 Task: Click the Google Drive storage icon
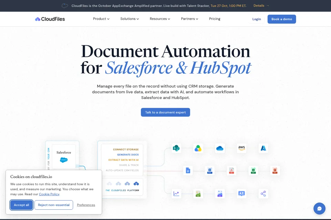click(x=198, y=148)
